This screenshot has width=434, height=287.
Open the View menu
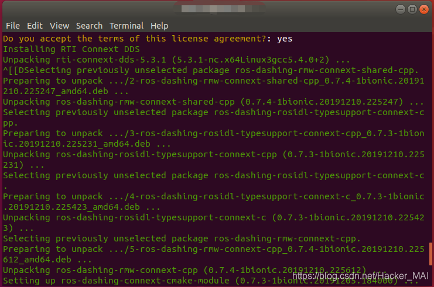(x=59, y=26)
